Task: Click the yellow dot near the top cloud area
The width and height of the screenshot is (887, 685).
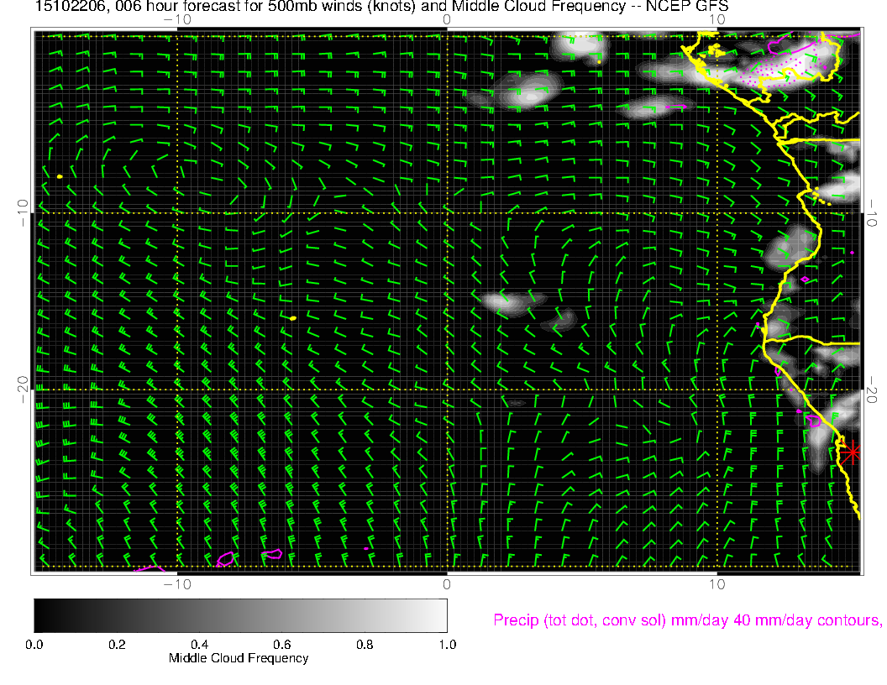Action: 599,61
